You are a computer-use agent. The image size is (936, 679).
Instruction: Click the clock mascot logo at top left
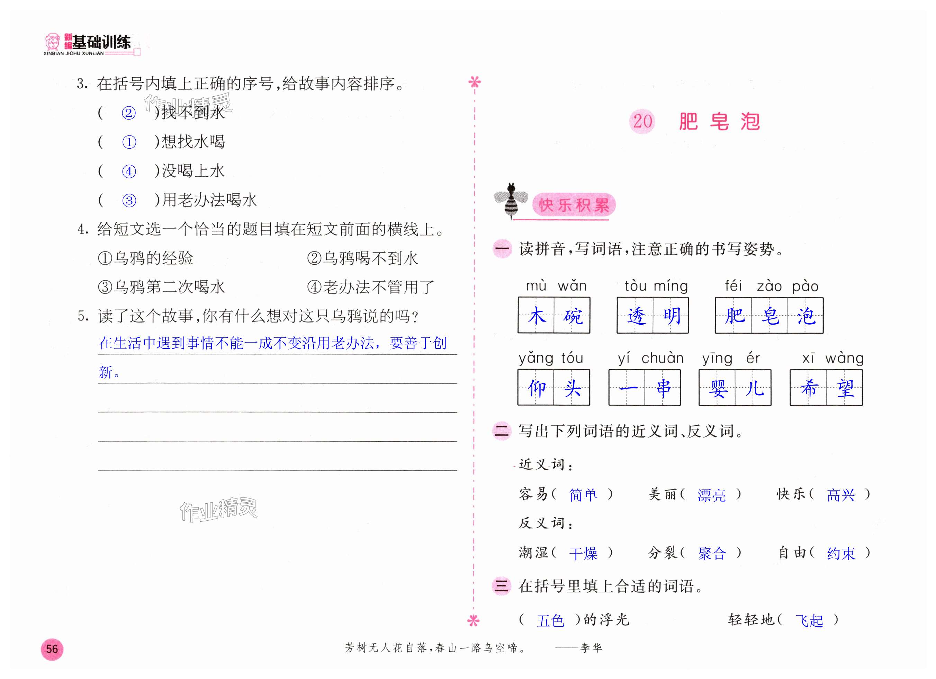[52, 42]
